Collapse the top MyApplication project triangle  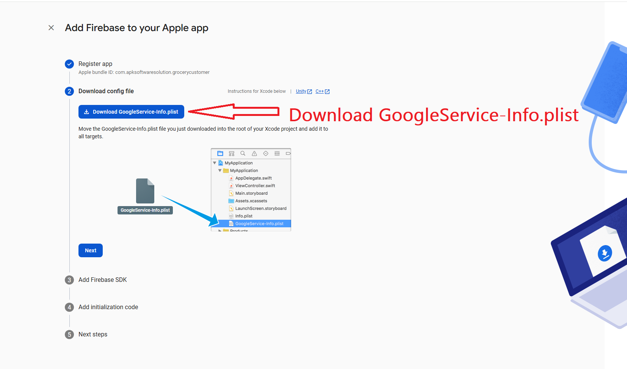215,163
